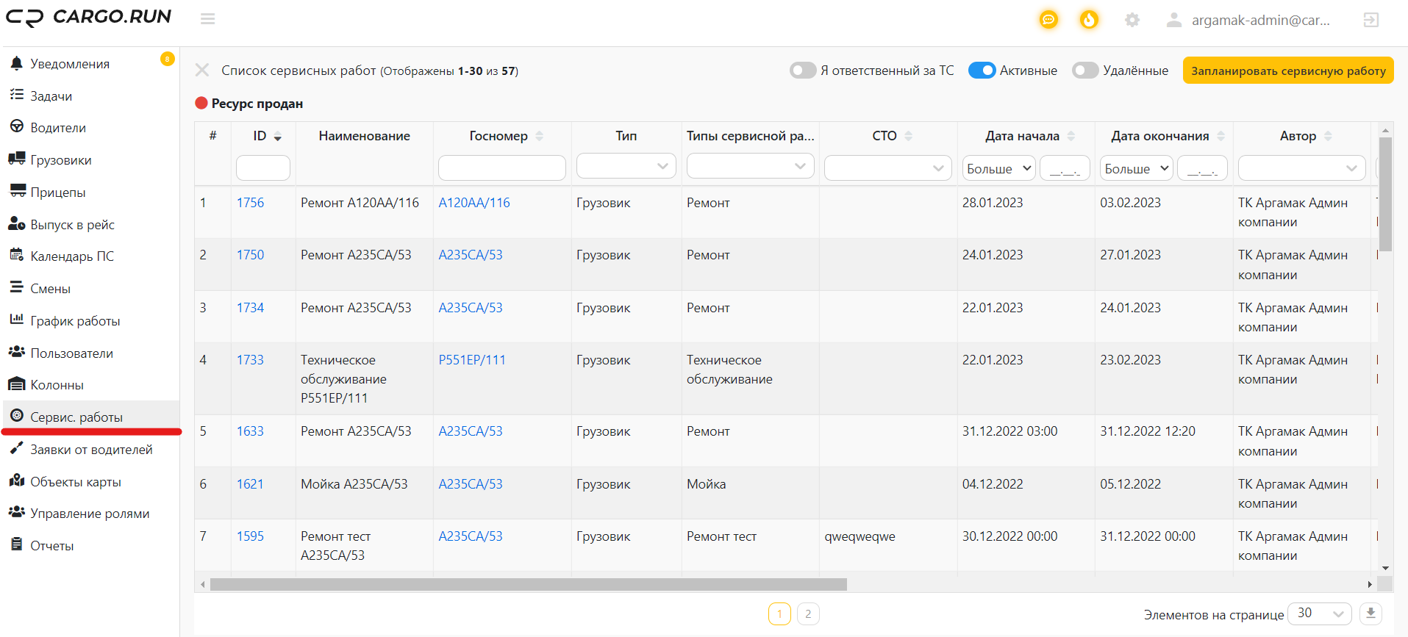Viewport: 1408px width, 637px height.
Task: Click the horizontal table scrollbar
Action: (x=528, y=585)
